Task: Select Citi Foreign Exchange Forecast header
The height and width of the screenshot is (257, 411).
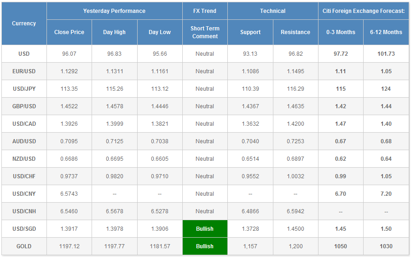Action: (363, 11)
